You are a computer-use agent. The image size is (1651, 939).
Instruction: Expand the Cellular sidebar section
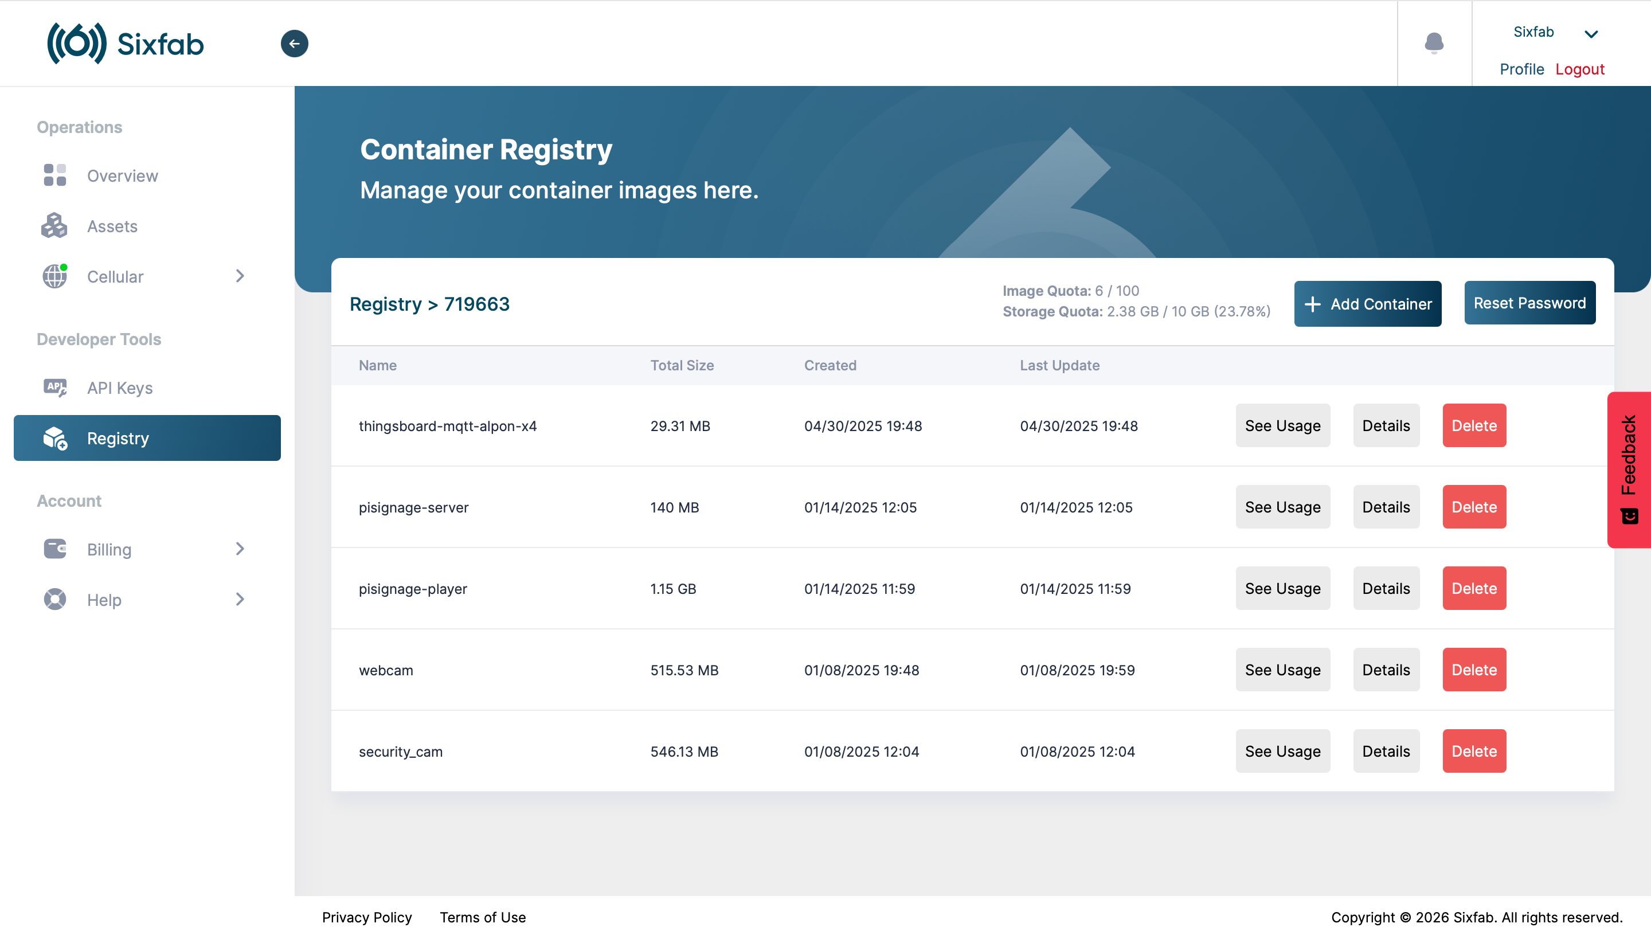[x=240, y=276]
